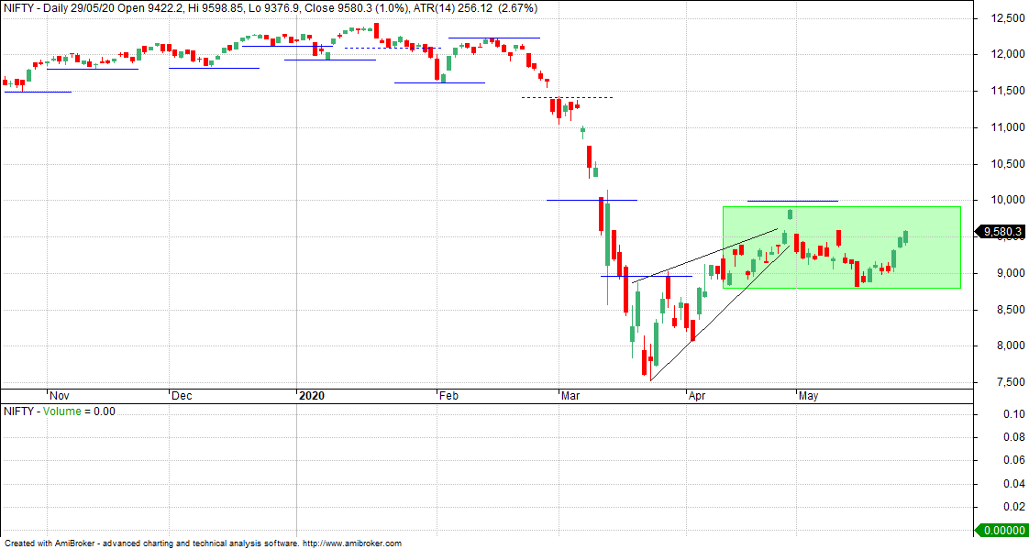This screenshot has width=1029, height=549.
Task: Click the NIFTY Daily chart title text
Action: pos(271,8)
